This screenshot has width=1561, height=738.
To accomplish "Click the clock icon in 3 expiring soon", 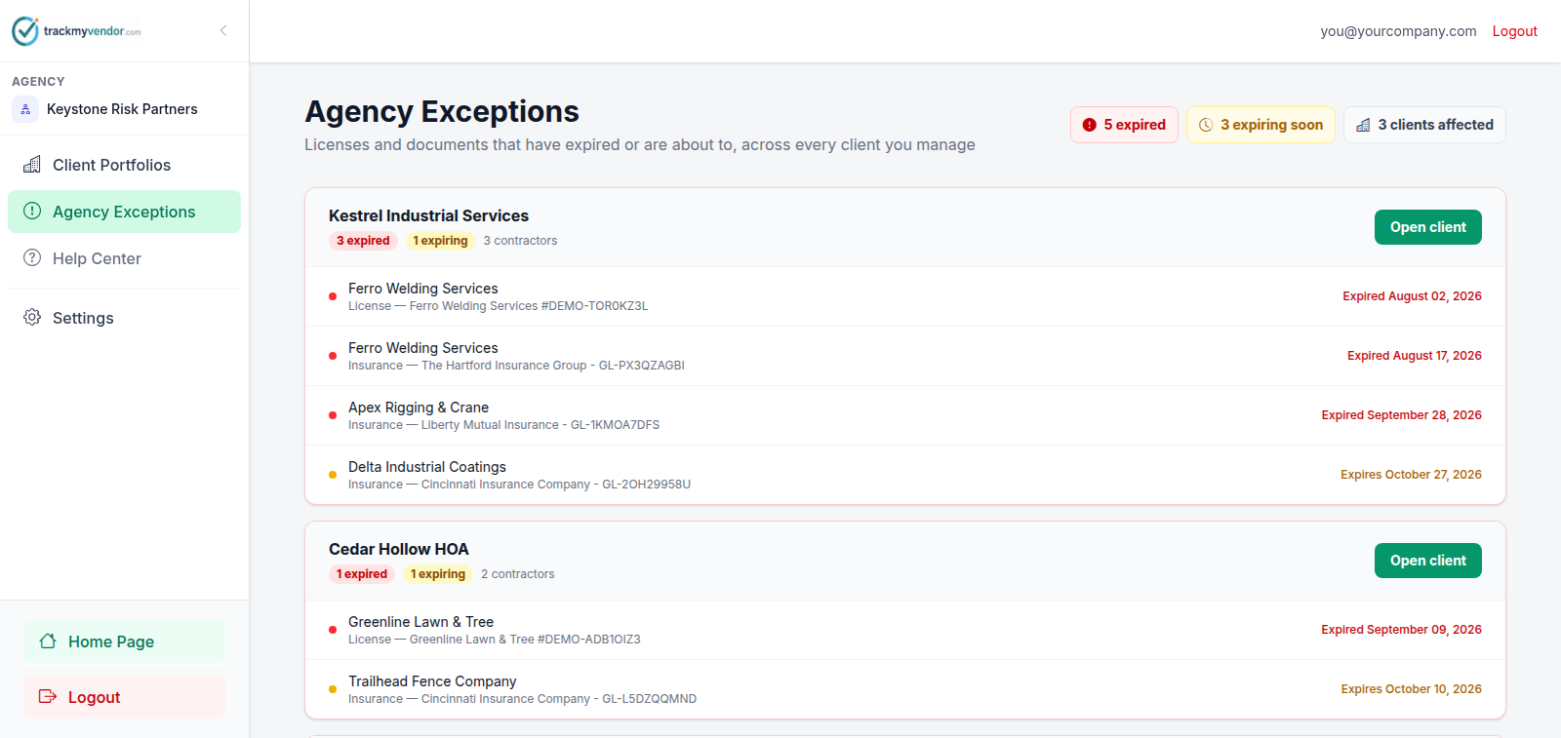I will pyautogui.click(x=1206, y=125).
